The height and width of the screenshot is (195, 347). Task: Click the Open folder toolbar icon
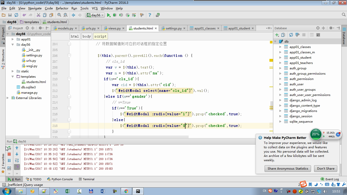(x=4, y=15)
